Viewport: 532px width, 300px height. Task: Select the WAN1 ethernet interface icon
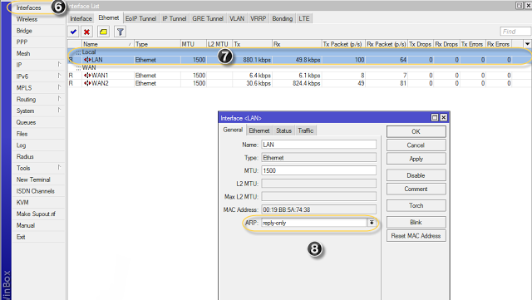pyautogui.click(x=87, y=76)
